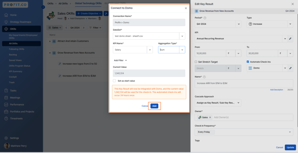This screenshot has width=298, height=153.
Task: Open Backlog menu item
Action: coord(13,55)
